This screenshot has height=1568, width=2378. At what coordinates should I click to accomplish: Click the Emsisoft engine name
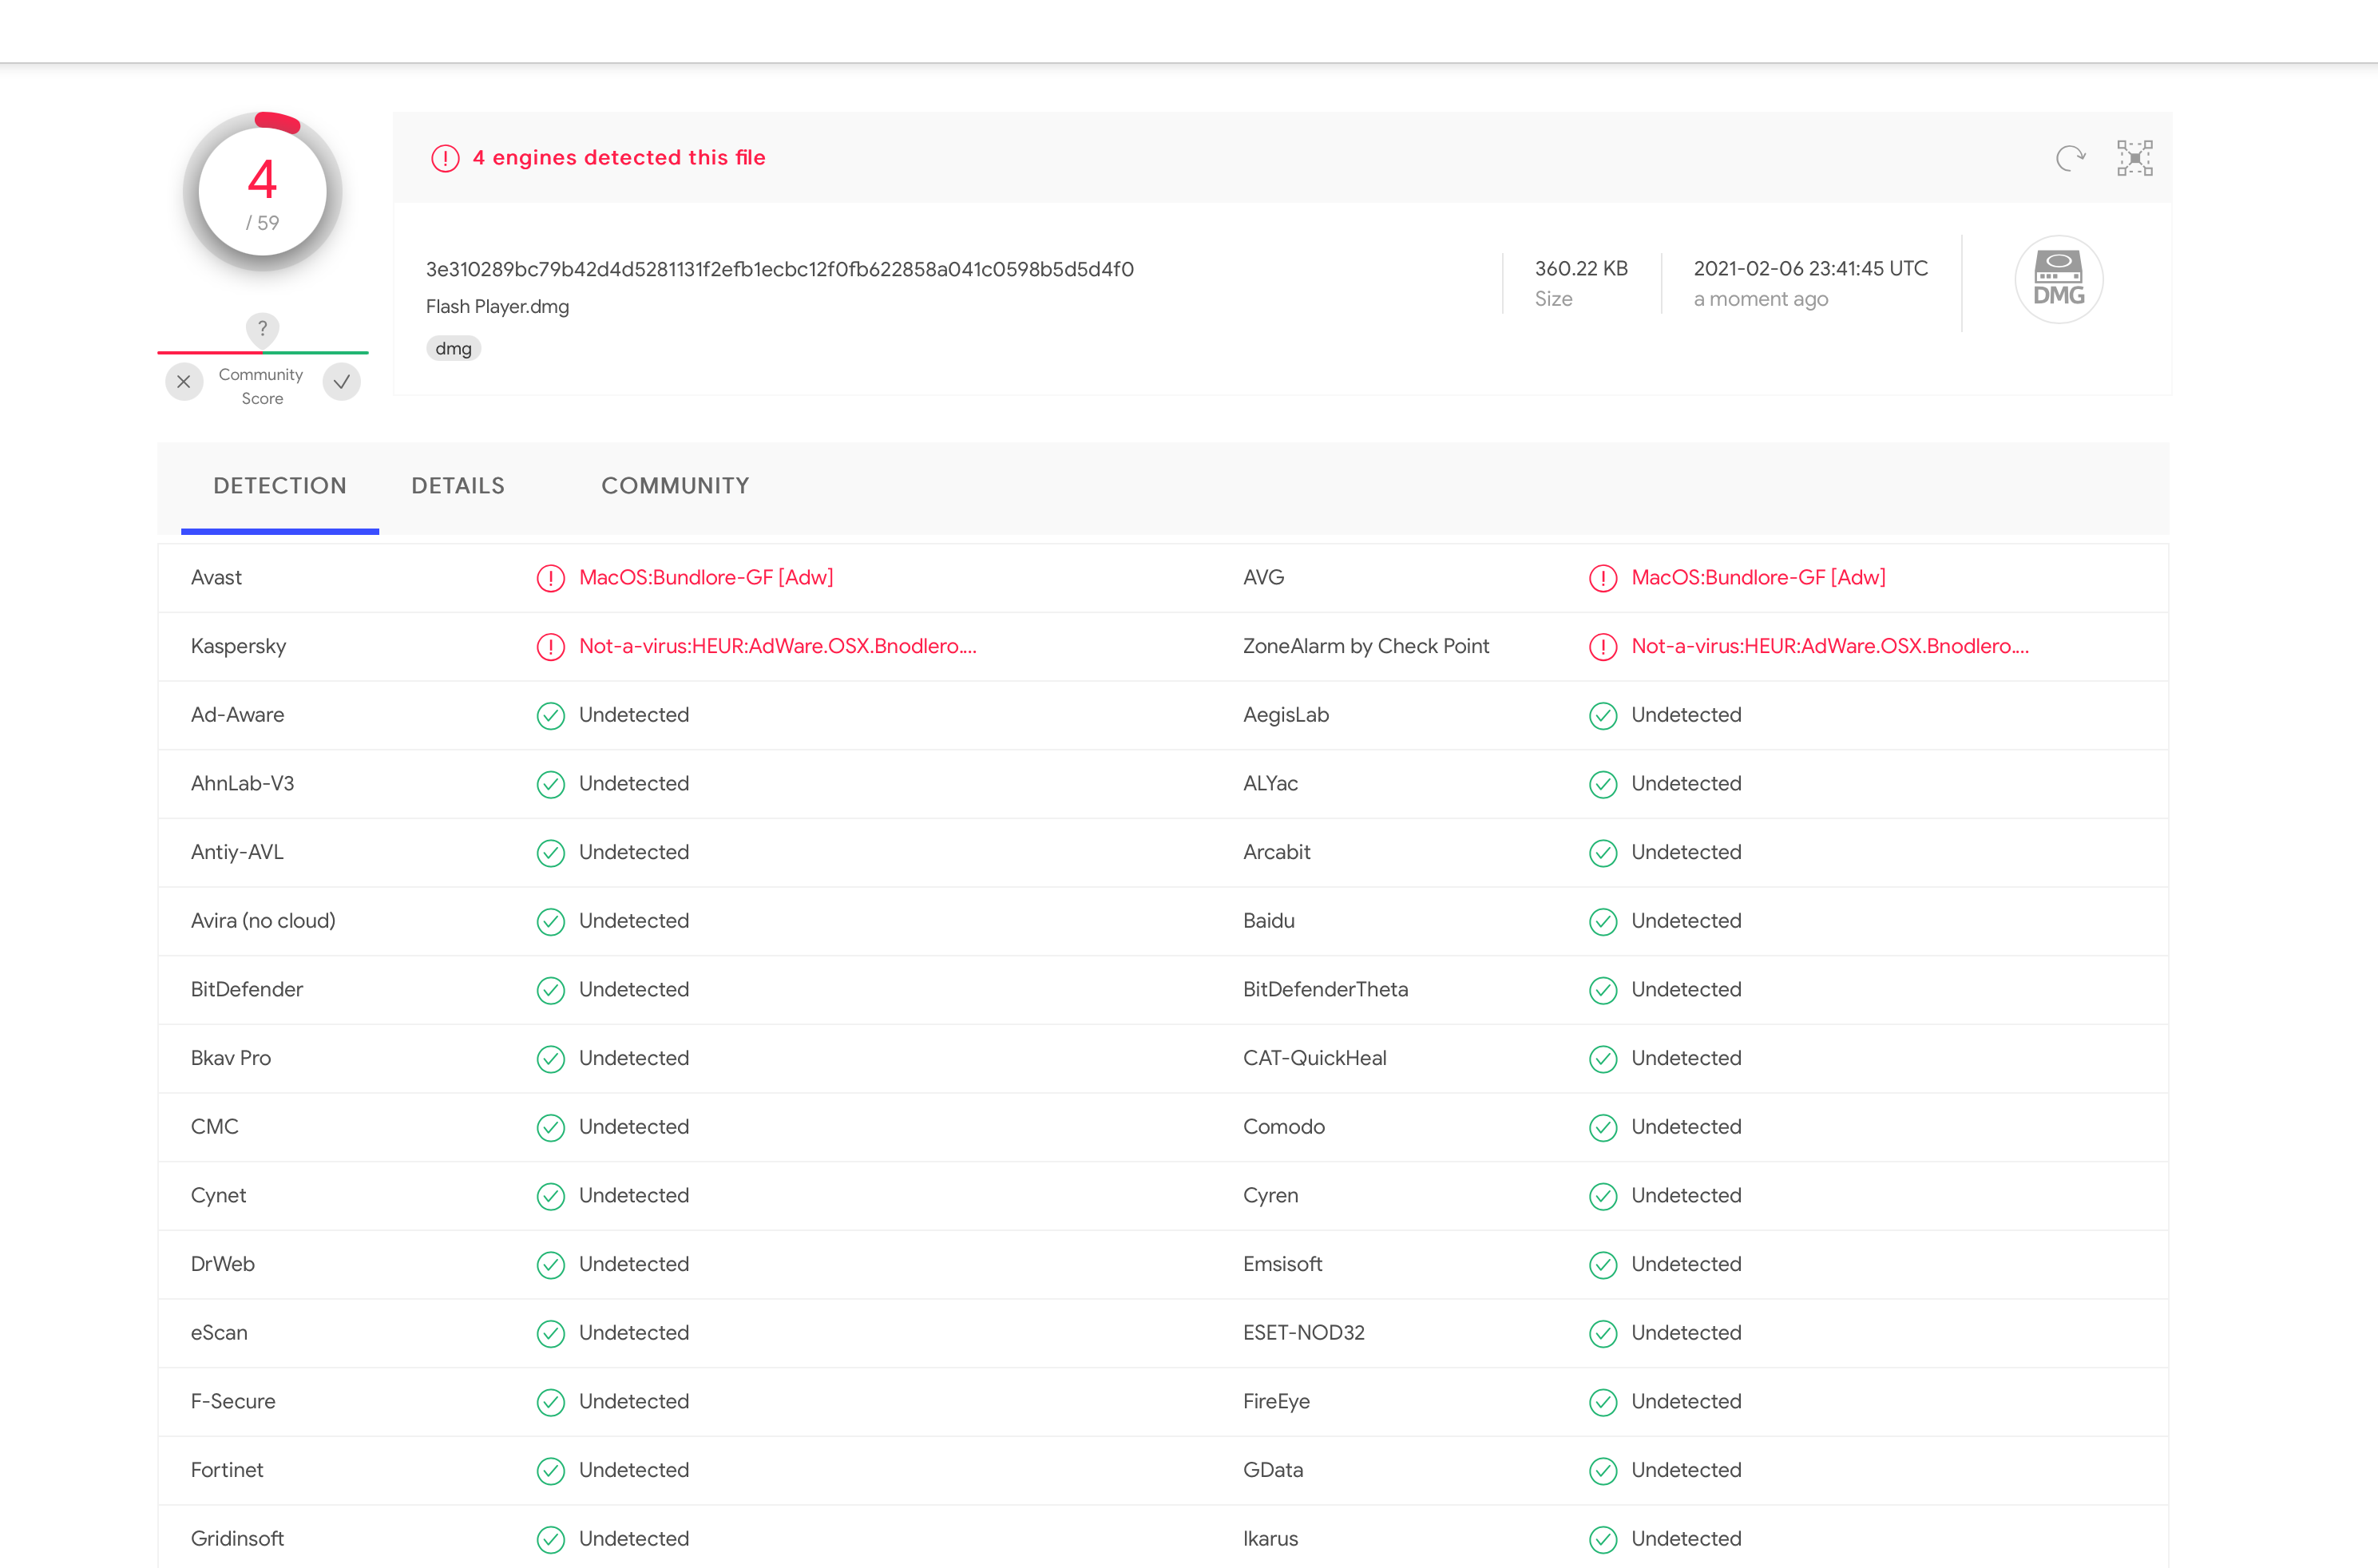pyautogui.click(x=1282, y=1264)
